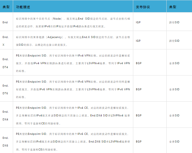The image size is (192, 153).
Task: Select "业务SID" in the End.DX4 row
Action: coord(174,116)
